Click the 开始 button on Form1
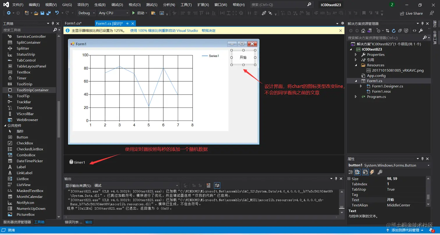The width and height of the screenshot is (440, 235). tap(243, 58)
